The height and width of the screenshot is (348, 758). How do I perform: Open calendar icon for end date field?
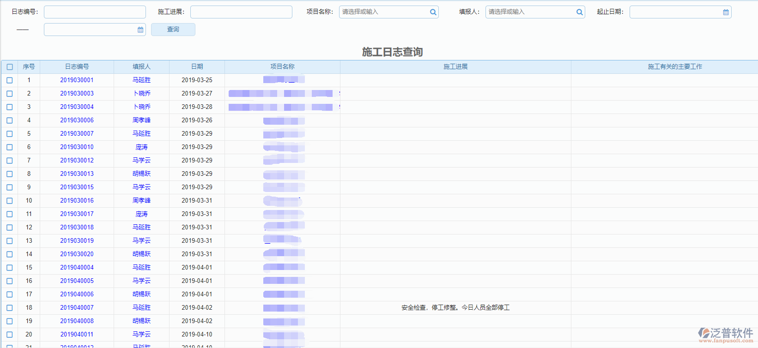[140, 30]
